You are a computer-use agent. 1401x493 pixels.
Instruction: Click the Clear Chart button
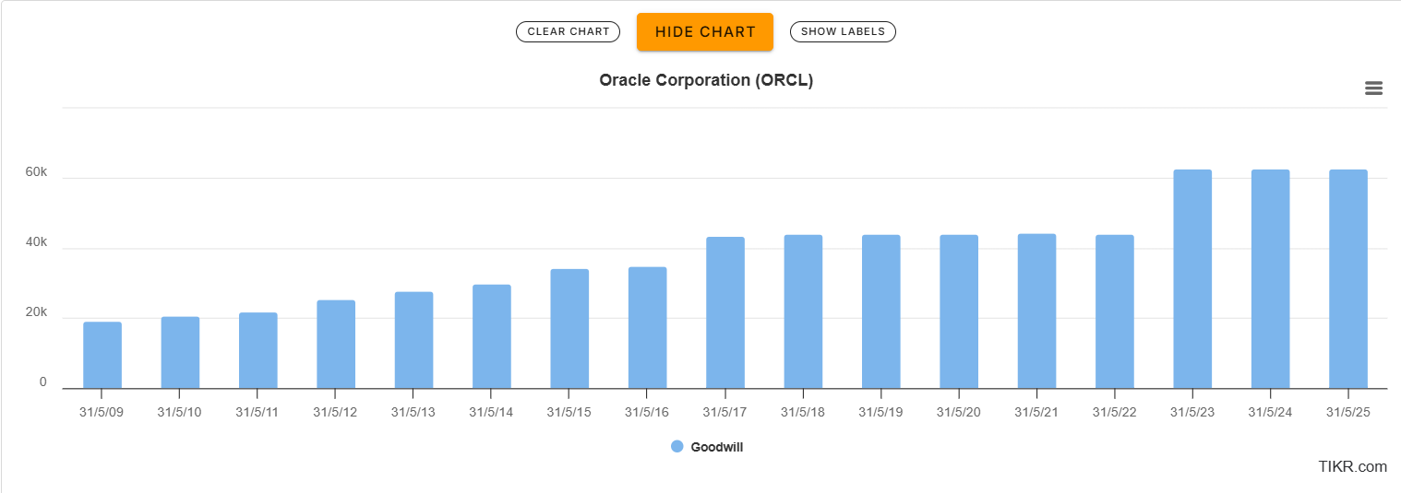[x=568, y=31]
